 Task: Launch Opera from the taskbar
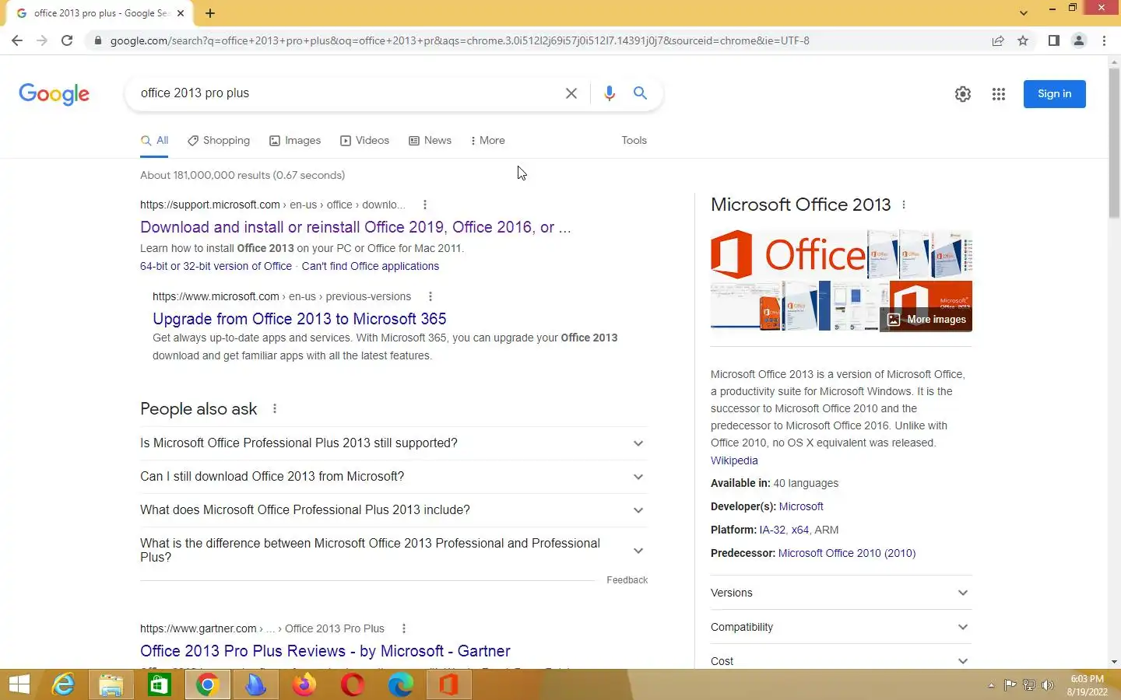(x=352, y=684)
